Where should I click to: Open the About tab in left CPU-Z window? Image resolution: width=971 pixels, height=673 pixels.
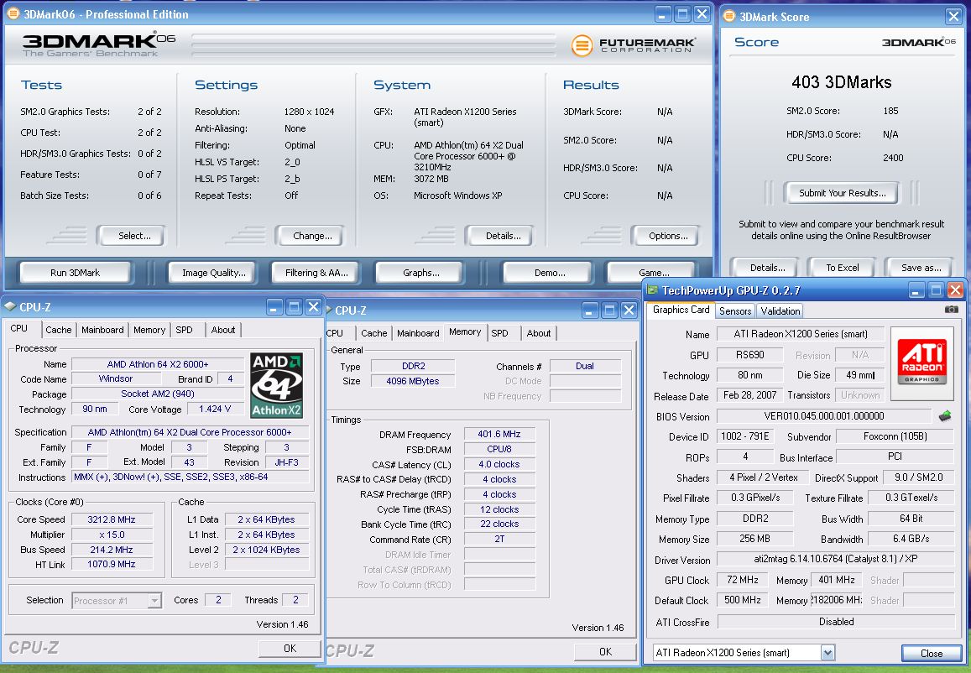pos(223,330)
